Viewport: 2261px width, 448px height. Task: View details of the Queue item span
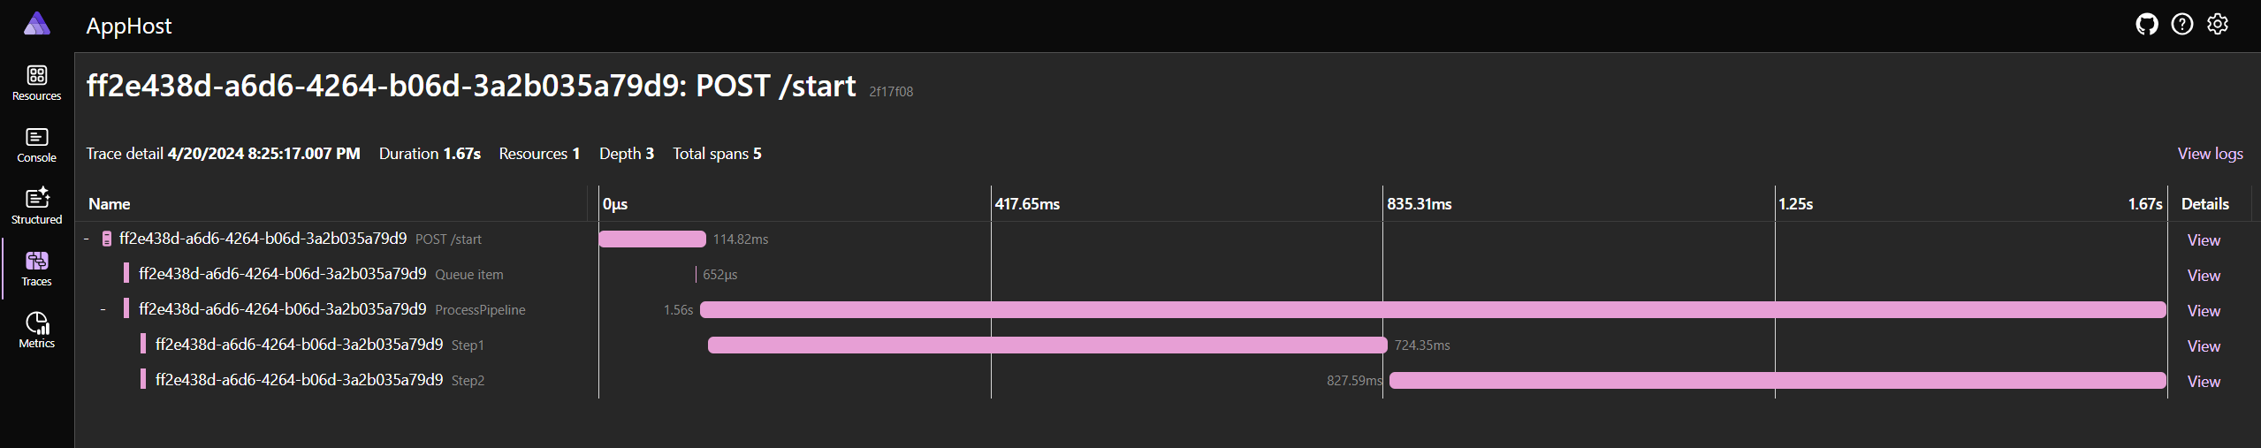pyautogui.click(x=2204, y=276)
